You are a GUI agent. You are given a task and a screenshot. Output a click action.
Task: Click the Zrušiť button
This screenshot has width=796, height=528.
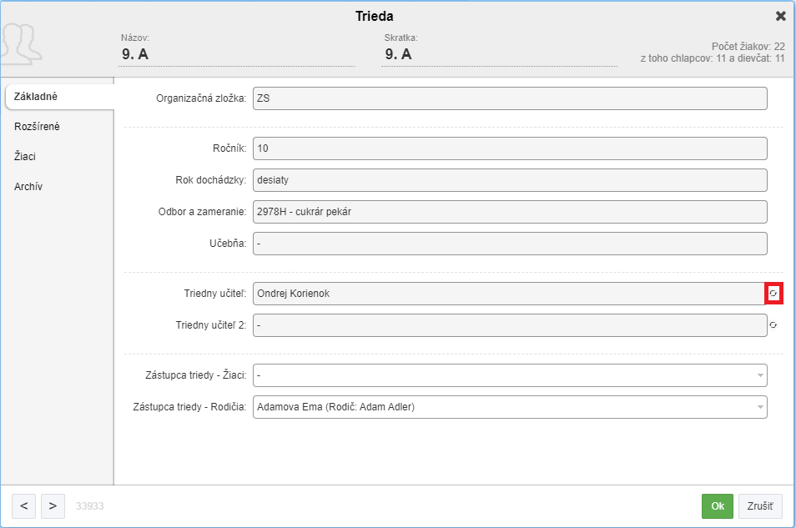(x=760, y=506)
